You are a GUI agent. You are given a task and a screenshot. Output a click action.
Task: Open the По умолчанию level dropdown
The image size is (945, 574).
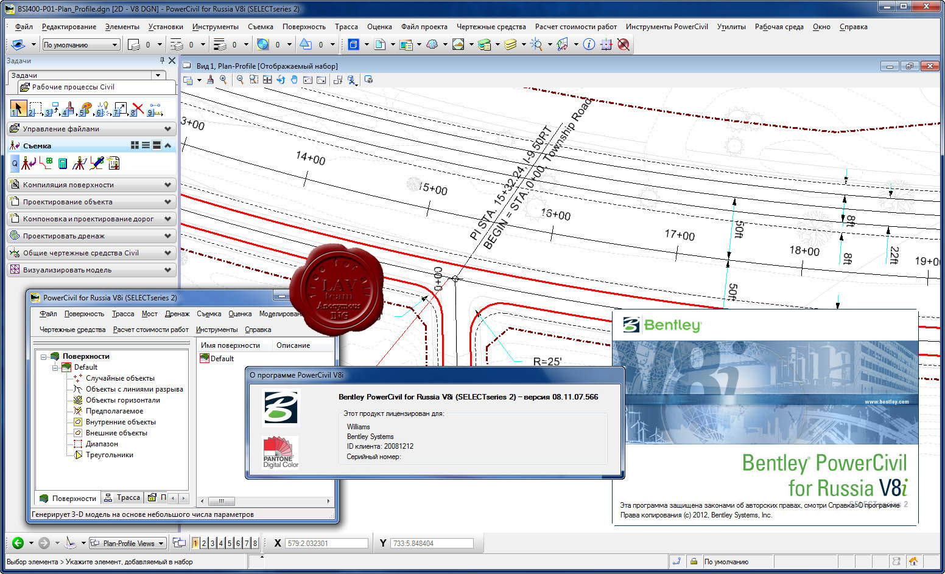(x=114, y=45)
